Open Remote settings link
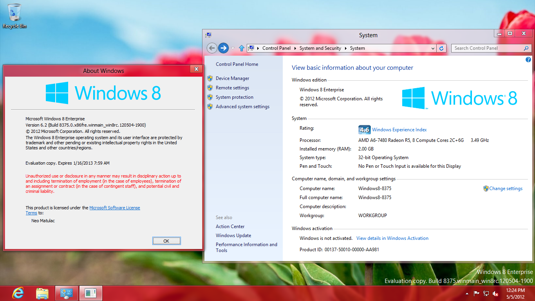This screenshot has width=535, height=301. coord(232,88)
